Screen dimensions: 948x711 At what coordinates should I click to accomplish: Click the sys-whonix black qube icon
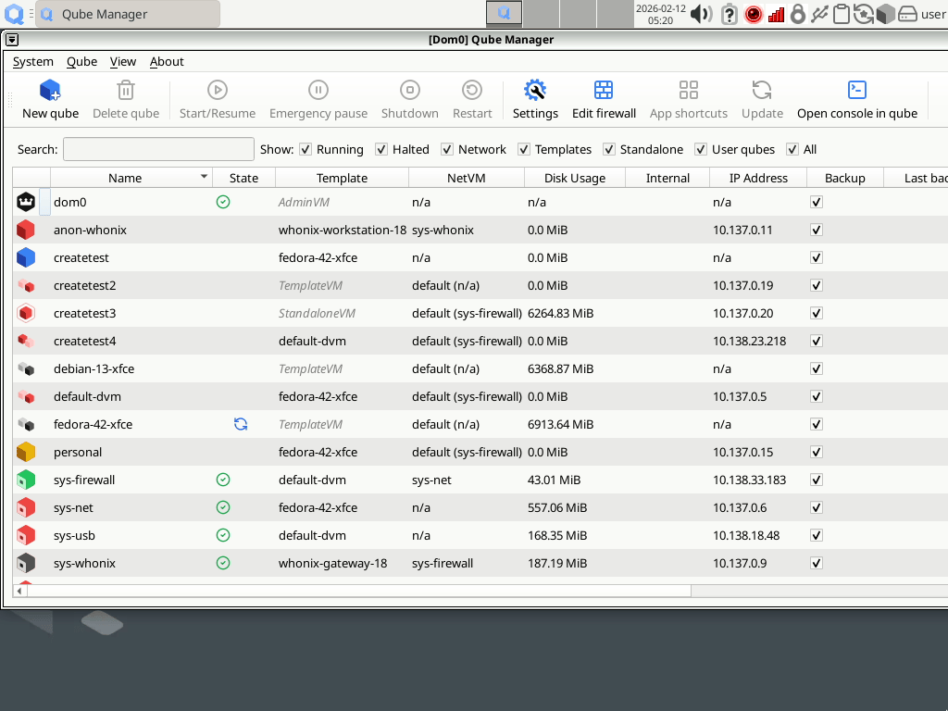[26, 564]
